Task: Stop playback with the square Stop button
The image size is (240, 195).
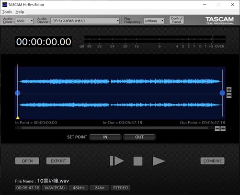Action: (x=138, y=161)
